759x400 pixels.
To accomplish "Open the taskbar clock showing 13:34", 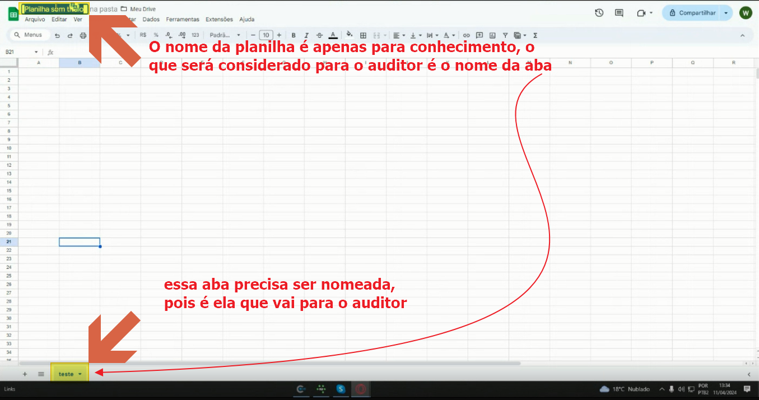I will 725,389.
